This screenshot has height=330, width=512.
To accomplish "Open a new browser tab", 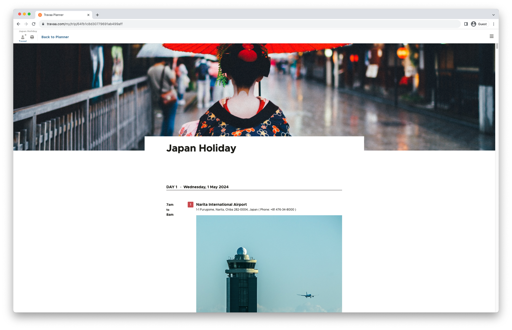I will pos(97,15).
